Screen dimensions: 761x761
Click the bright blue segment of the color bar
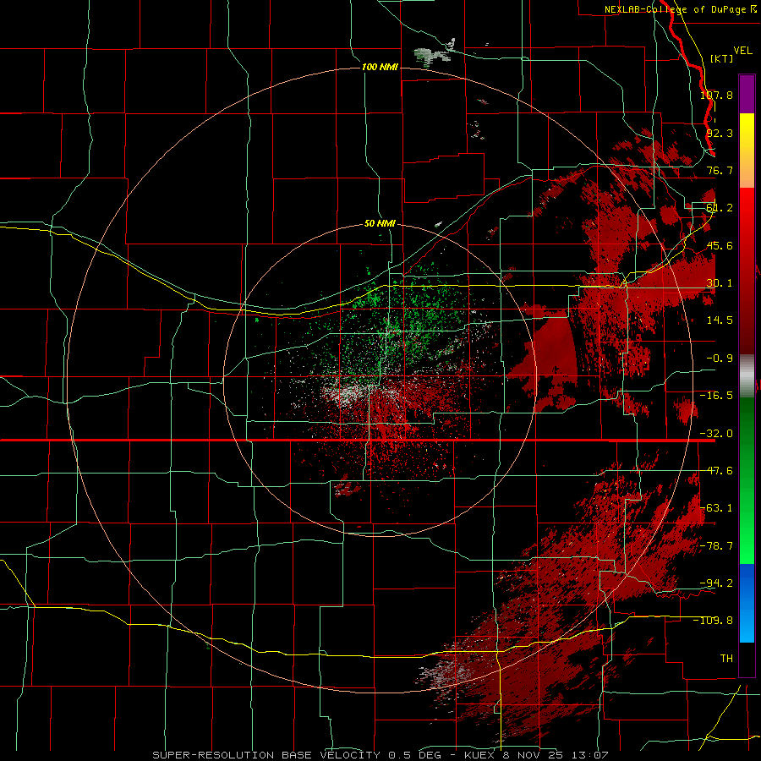pyautogui.click(x=747, y=603)
